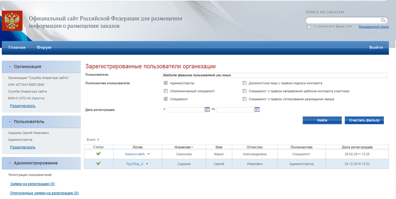Collapse the Пользователь sidebar section

pyautogui.click(x=10, y=122)
